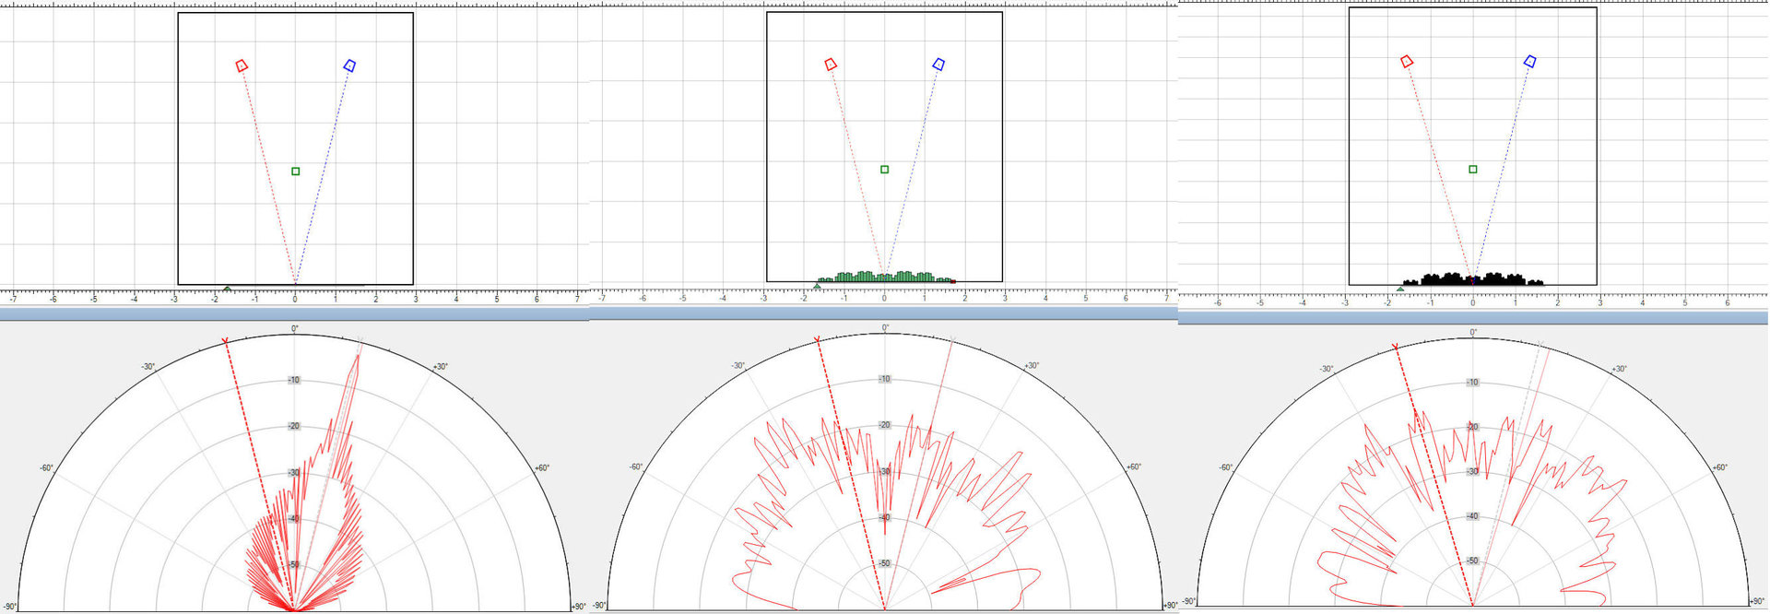Click ruler value -7 in the green diffuser view
This screenshot has width=1770, height=614.
(602, 298)
